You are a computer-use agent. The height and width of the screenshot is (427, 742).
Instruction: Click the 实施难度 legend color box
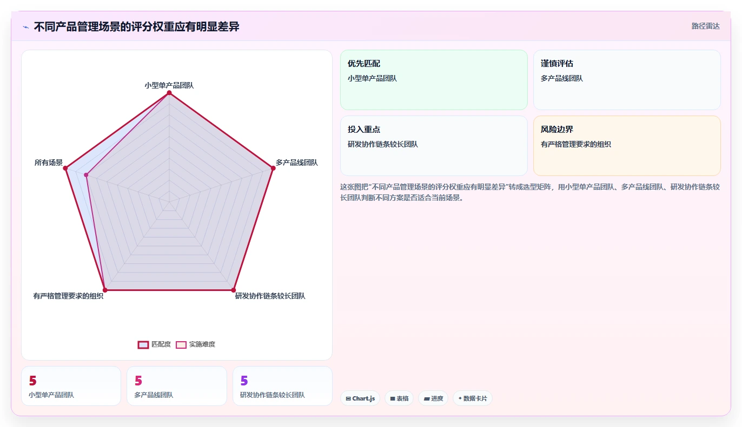181,344
